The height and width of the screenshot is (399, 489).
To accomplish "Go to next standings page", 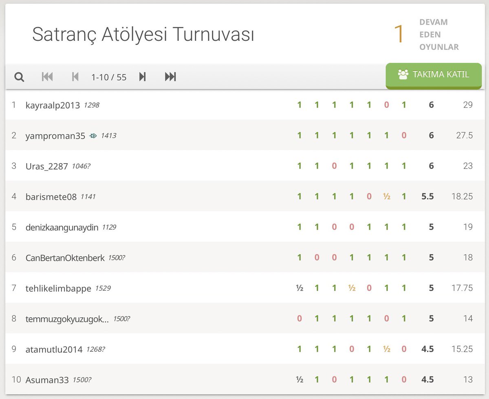I will (x=142, y=77).
